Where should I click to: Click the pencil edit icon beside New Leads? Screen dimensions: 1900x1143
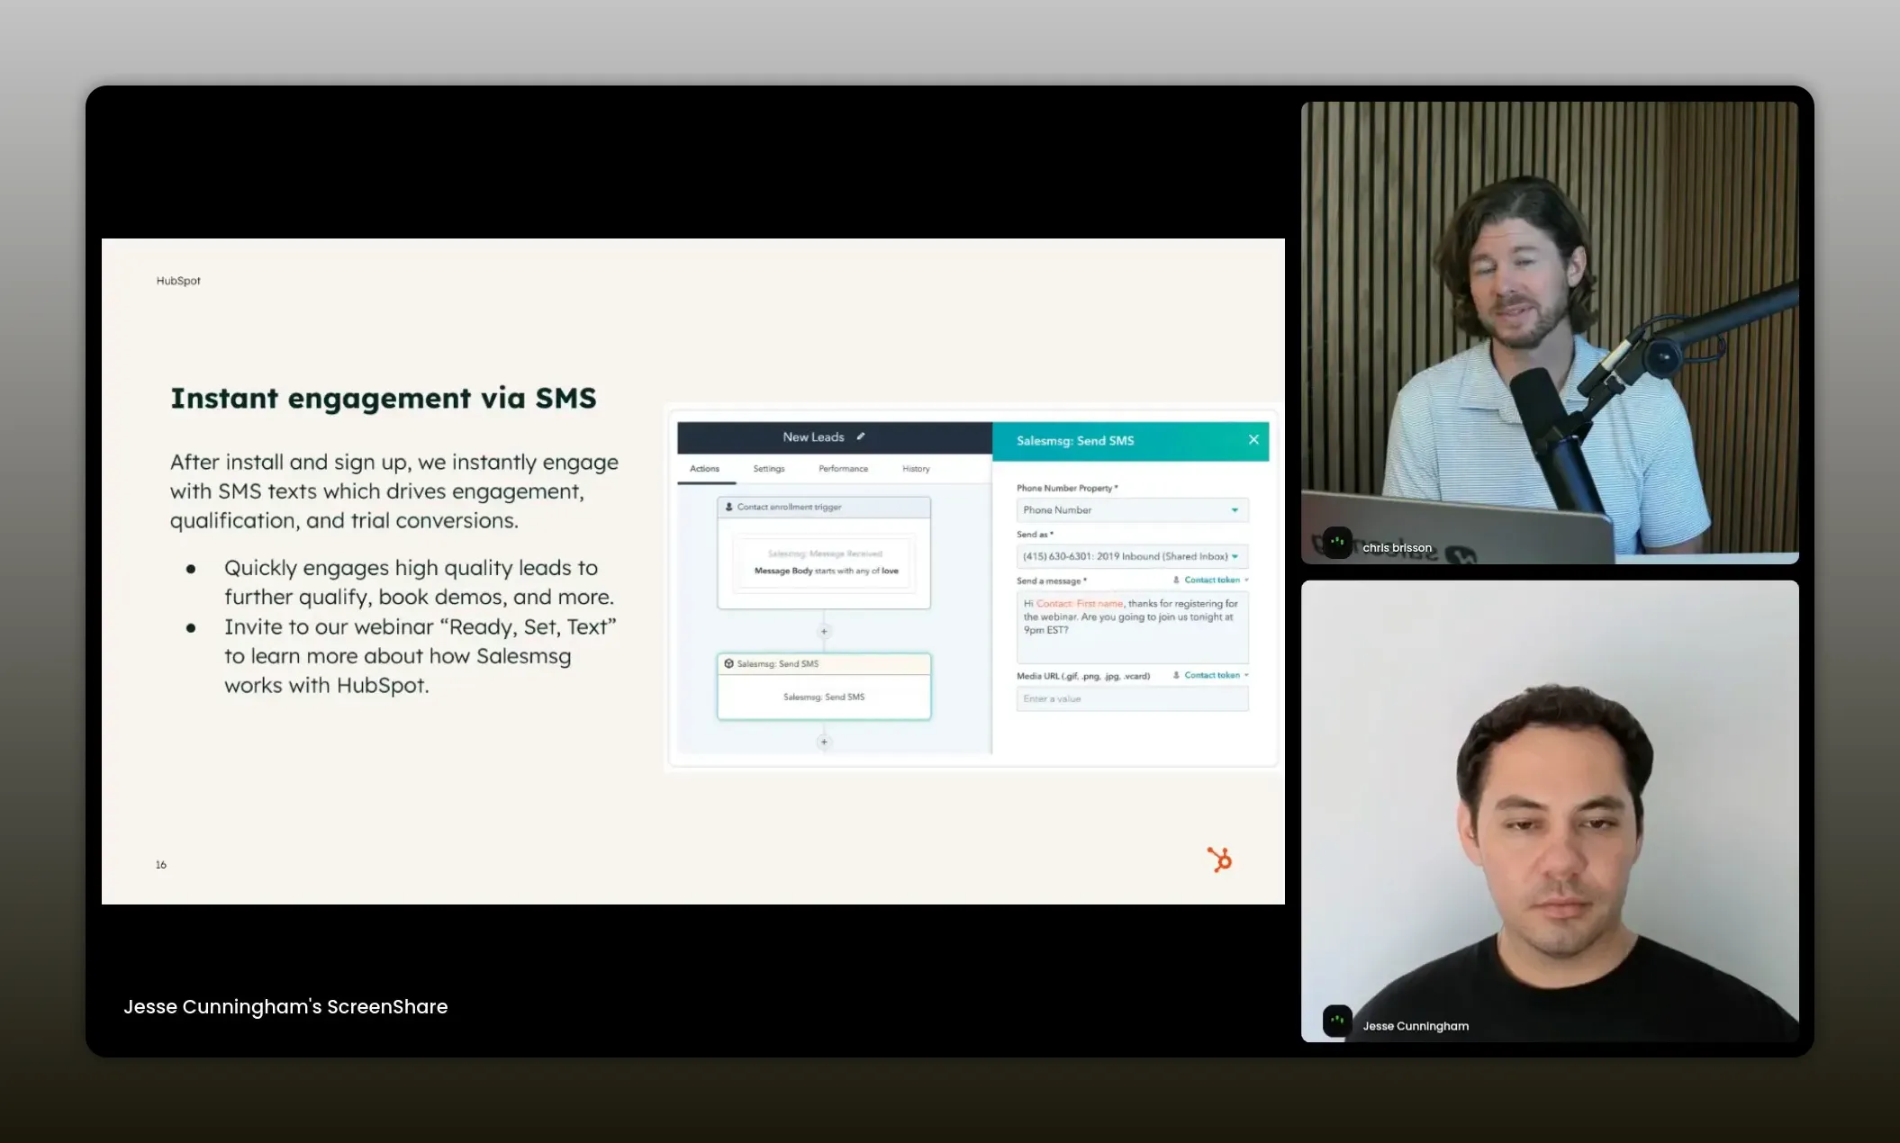[861, 436]
